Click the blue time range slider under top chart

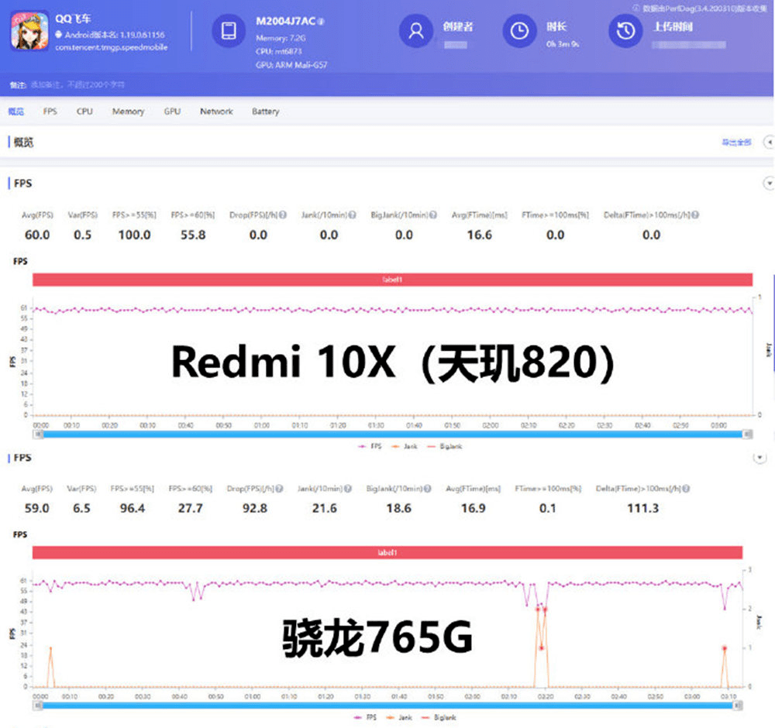tap(393, 434)
